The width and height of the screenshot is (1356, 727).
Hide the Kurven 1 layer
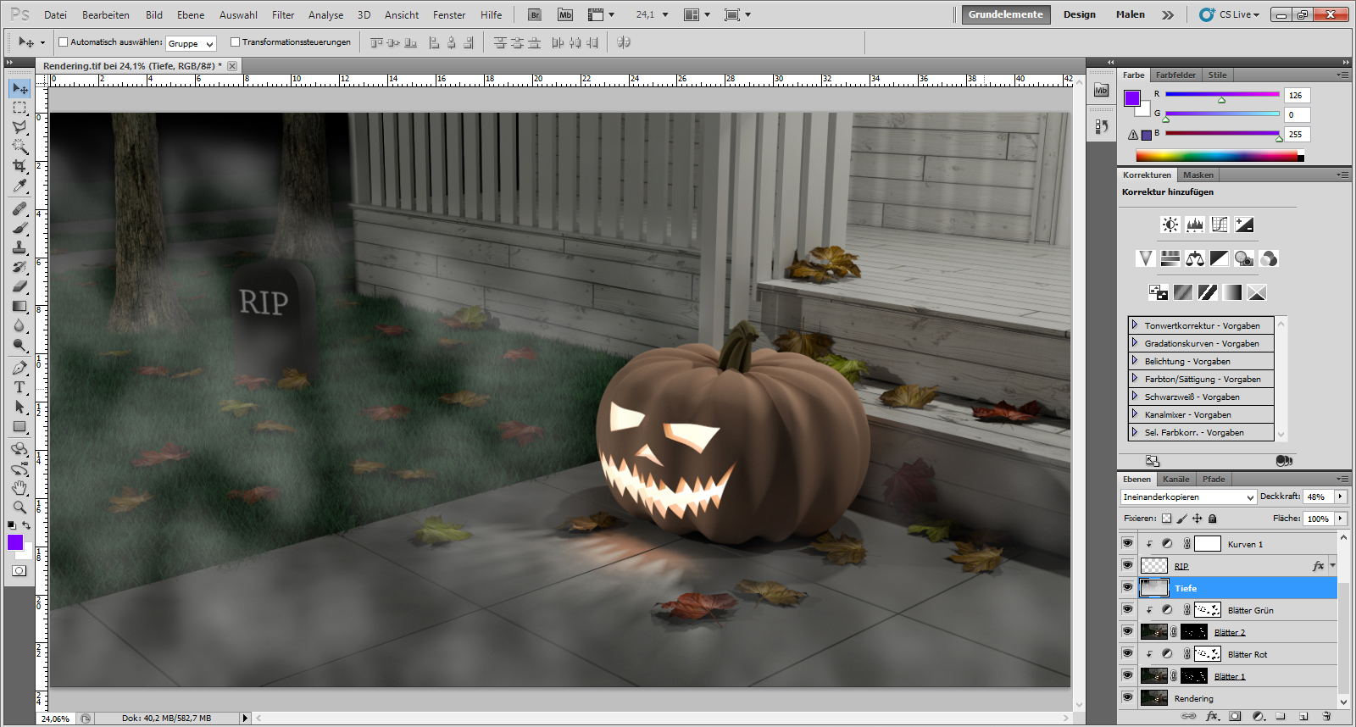(1127, 543)
